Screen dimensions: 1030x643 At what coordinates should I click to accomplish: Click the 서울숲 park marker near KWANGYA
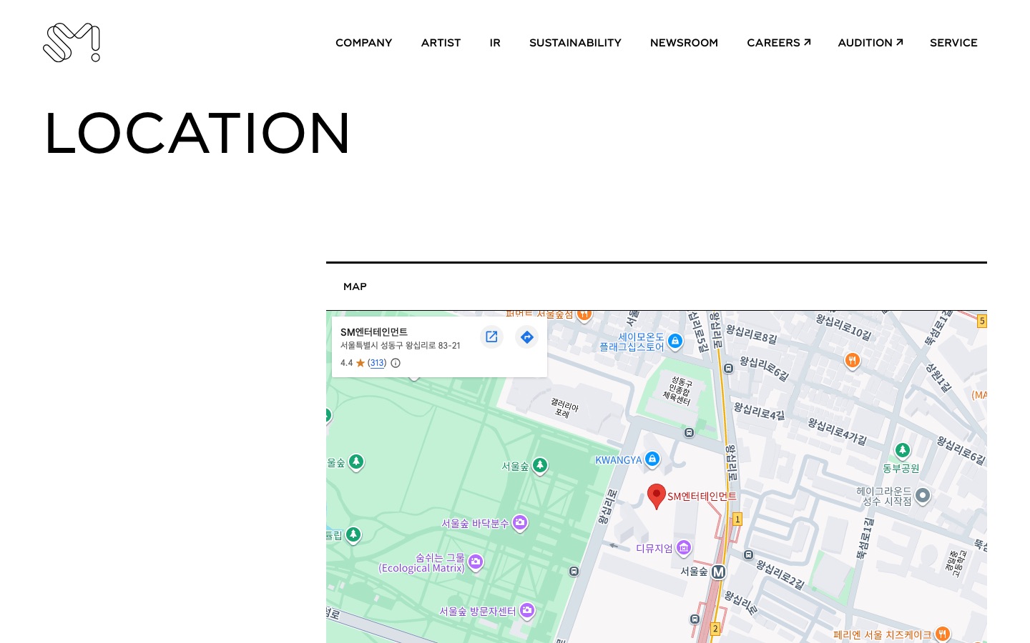[540, 466]
